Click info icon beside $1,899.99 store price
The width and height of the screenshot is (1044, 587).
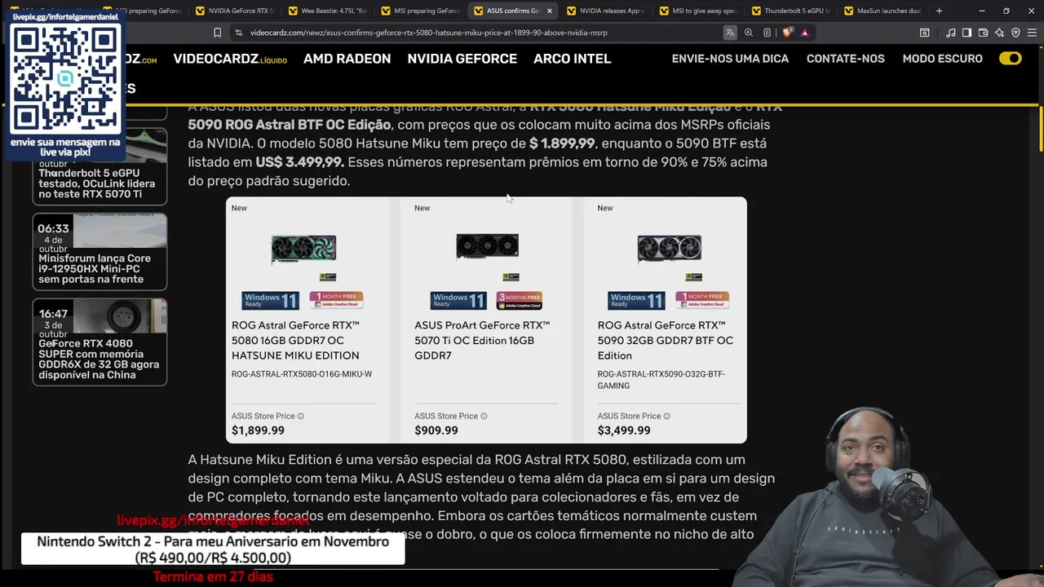(x=300, y=416)
